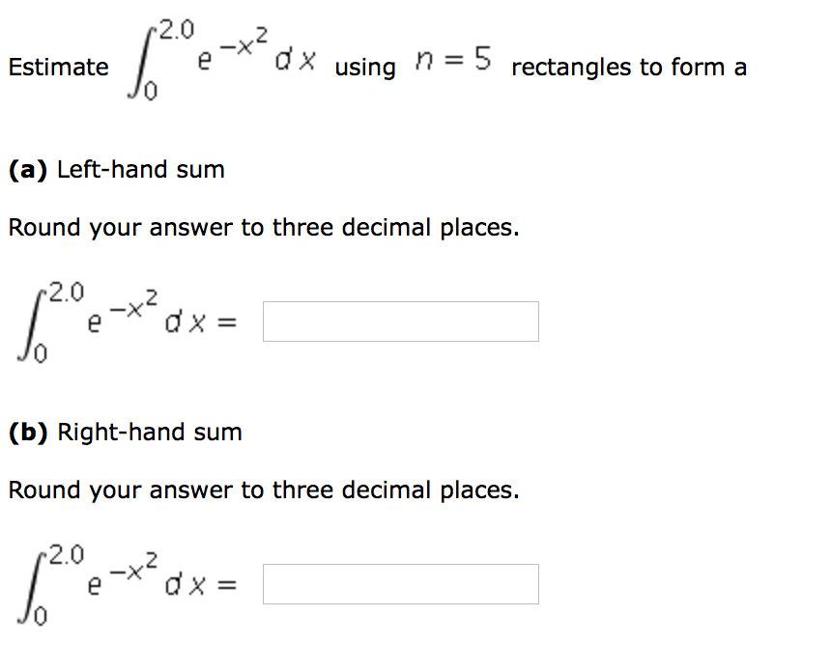831x672 pixels.
Task: Select the heading (b) Right-hand sum
Action: tap(124, 432)
